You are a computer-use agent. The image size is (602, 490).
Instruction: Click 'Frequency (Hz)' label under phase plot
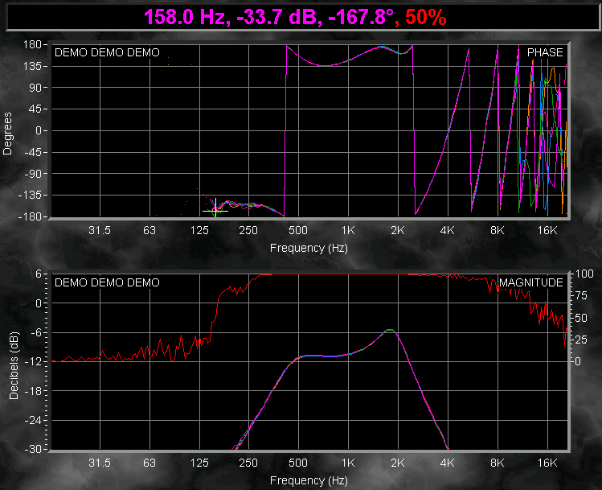(x=309, y=249)
